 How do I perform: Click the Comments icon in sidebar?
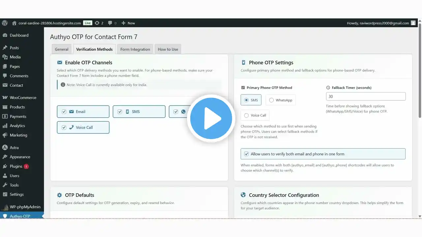click(5, 76)
